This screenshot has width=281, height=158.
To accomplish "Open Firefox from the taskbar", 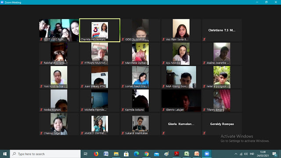I will (96, 154).
